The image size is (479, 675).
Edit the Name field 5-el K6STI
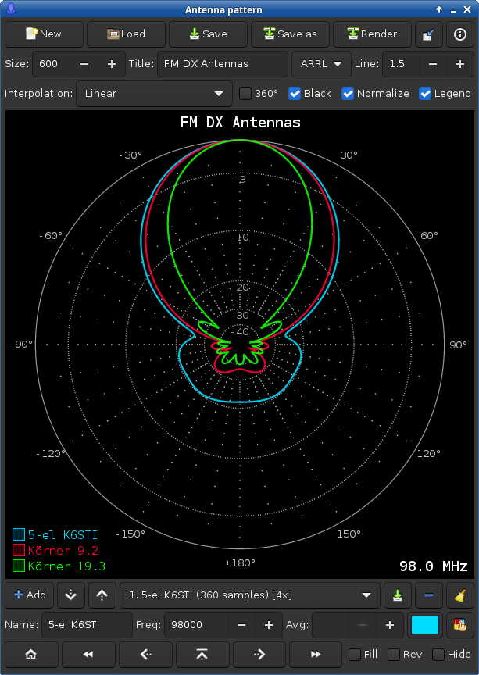pyautogui.click(x=87, y=625)
